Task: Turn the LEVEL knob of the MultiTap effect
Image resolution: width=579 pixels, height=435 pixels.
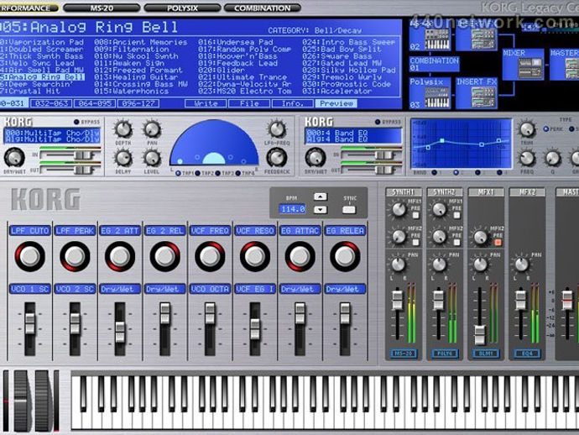Action: [x=152, y=158]
